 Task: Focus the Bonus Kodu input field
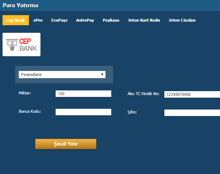[83, 112]
